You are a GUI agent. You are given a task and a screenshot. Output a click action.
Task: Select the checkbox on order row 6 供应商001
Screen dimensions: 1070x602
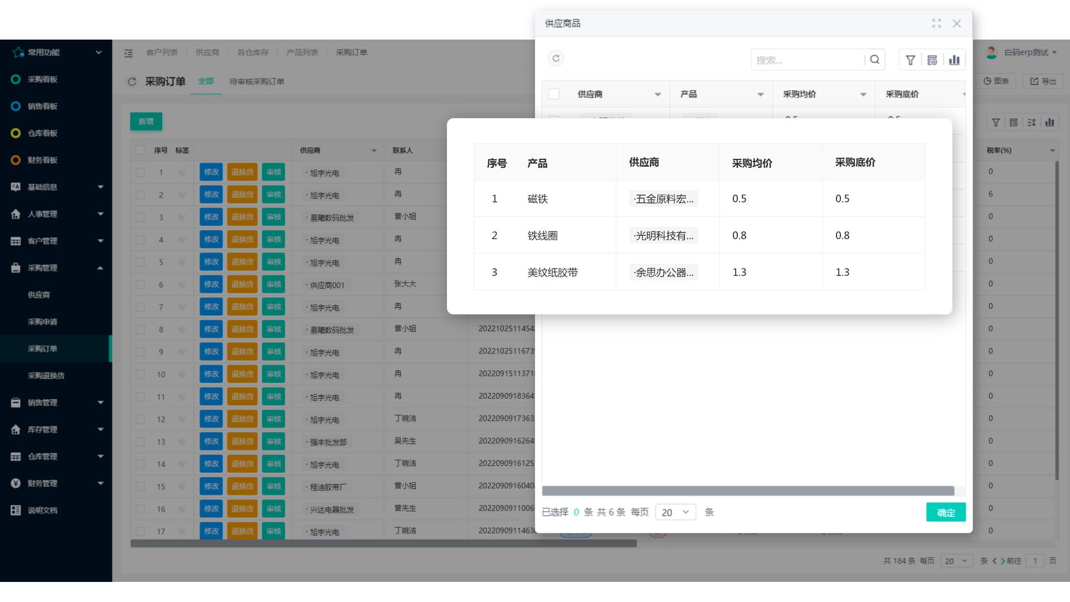click(x=140, y=284)
